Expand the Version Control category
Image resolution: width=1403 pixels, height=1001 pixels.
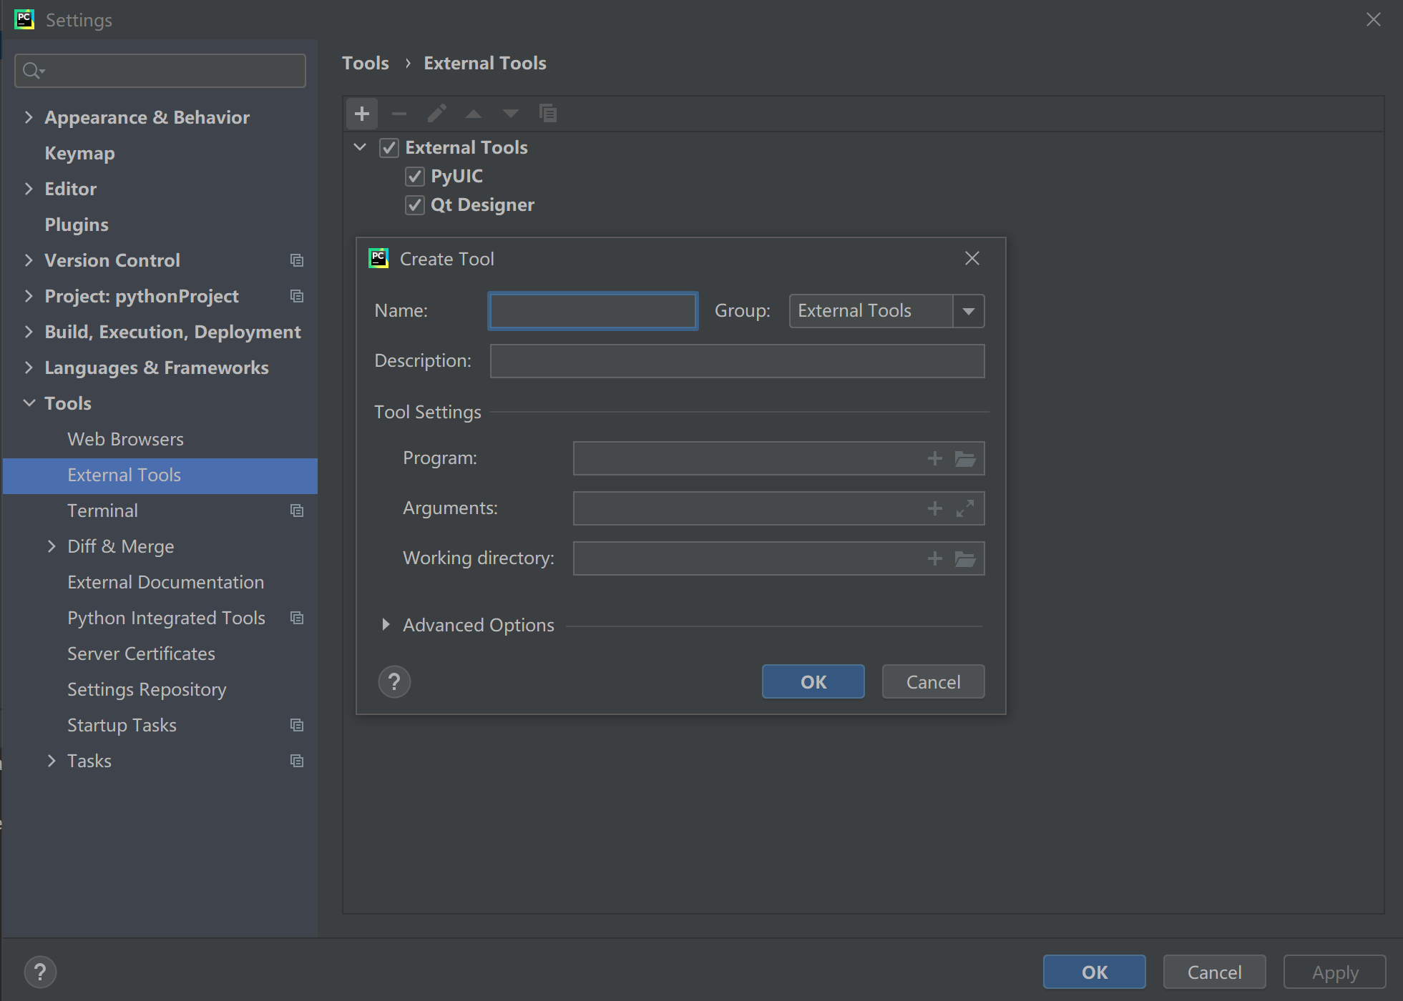coord(29,260)
